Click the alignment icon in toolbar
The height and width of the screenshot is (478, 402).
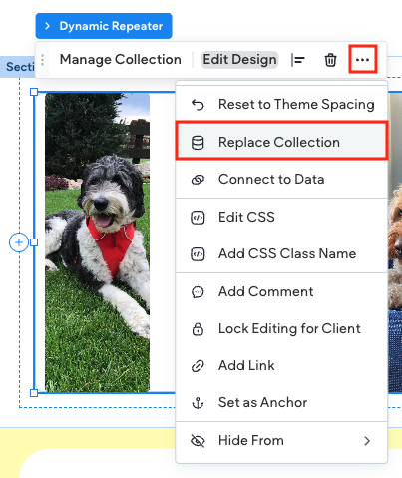298,60
